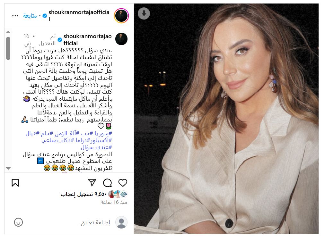The image size is (325, 241).
Task: Open the #سوريا hashtag
Action: pyautogui.click(x=103, y=133)
